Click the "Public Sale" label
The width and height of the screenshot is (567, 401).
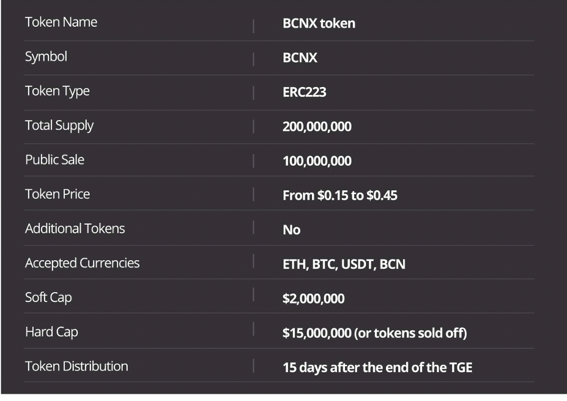(x=54, y=160)
